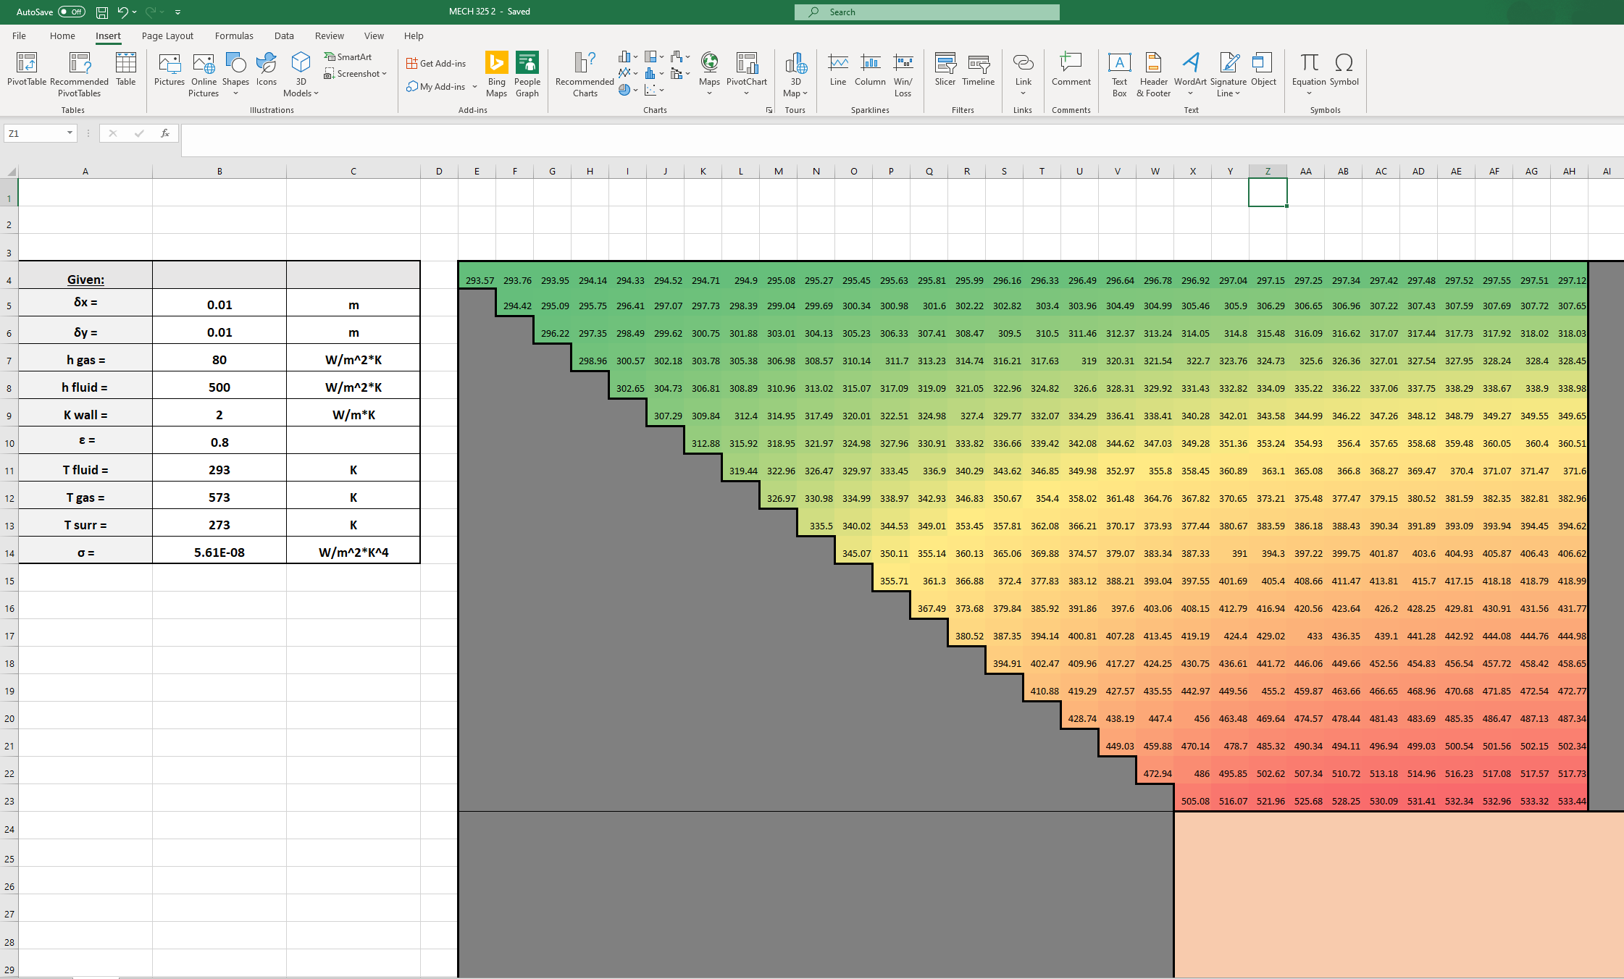The height and width of the screenshot is (979, 1624).
Task: Select cell containing 5.61E-08
Action: click(219, 550)
